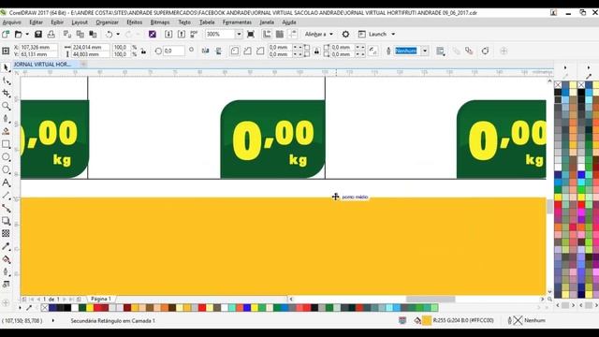The width and height of the screenshot is (599, 337).
Task: Toggle edit corners together lock
Action: click(x=316, y=51)
